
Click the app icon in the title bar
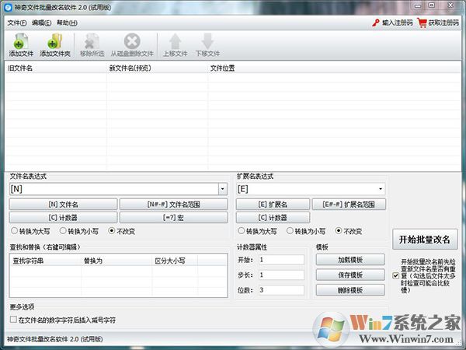pos(8,7)
